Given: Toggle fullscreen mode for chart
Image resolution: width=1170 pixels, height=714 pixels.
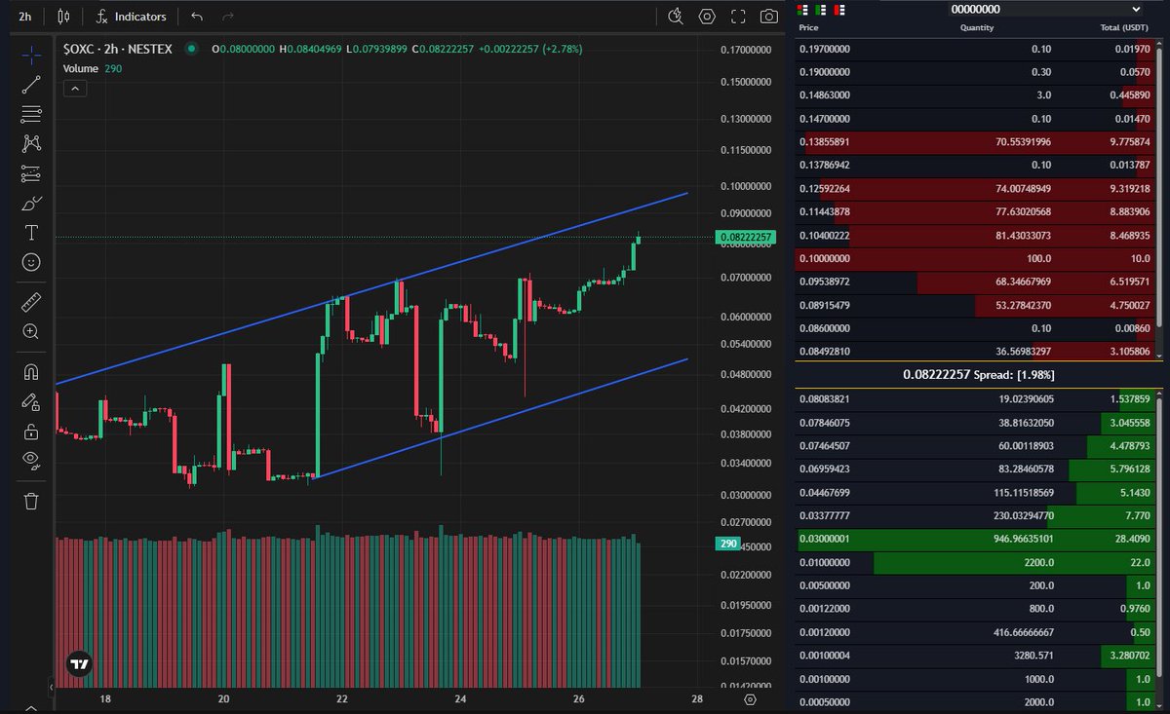Looking at the screenshot, I should [738, 17].
